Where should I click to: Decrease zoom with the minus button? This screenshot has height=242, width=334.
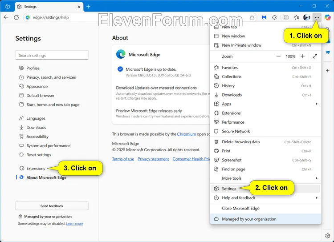(x=278, y=56)
